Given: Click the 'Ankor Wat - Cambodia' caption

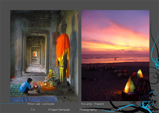Looking at the screenshot, I should pos(41,104).
